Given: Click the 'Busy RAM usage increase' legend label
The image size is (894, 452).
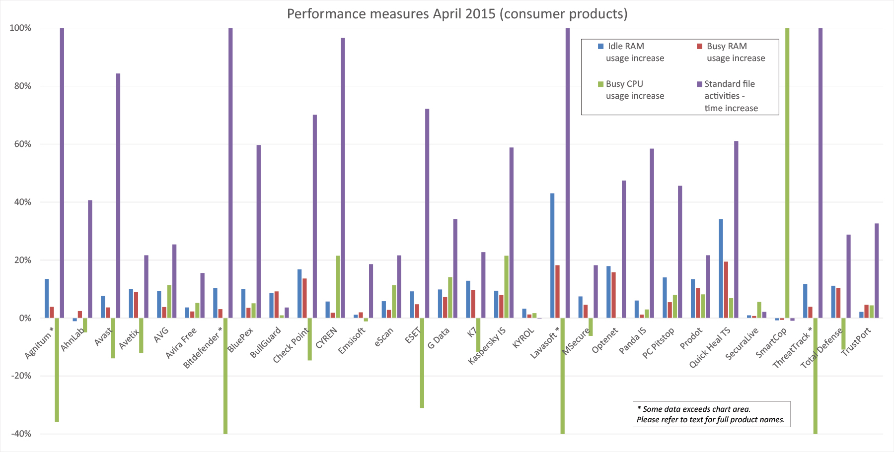Looking at the screenshot, I should click(x=736, y=52).
